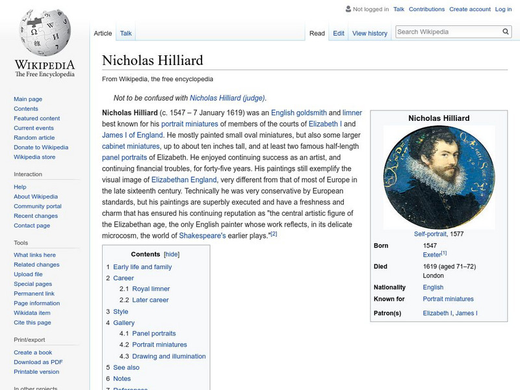This screenshot has width=520, height=390.
Task: Click Create account
Action: 470,9
